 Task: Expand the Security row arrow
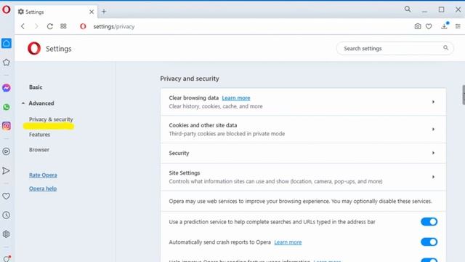click(x=433, y=153)
